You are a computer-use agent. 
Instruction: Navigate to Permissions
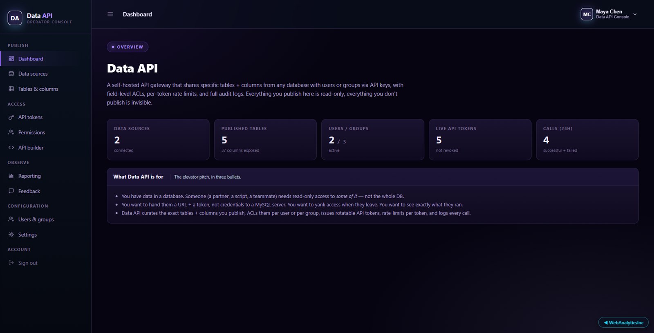pos(46,132)
